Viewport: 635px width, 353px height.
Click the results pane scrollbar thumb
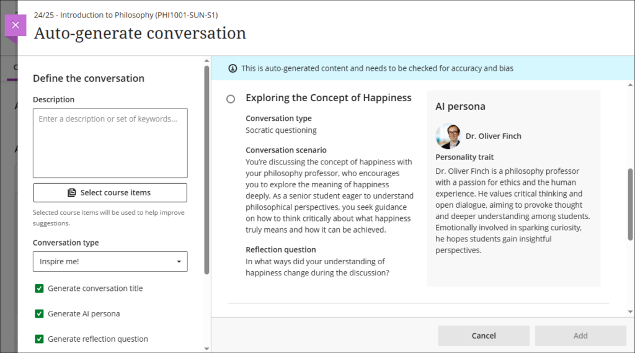click(x=630, y=204)
